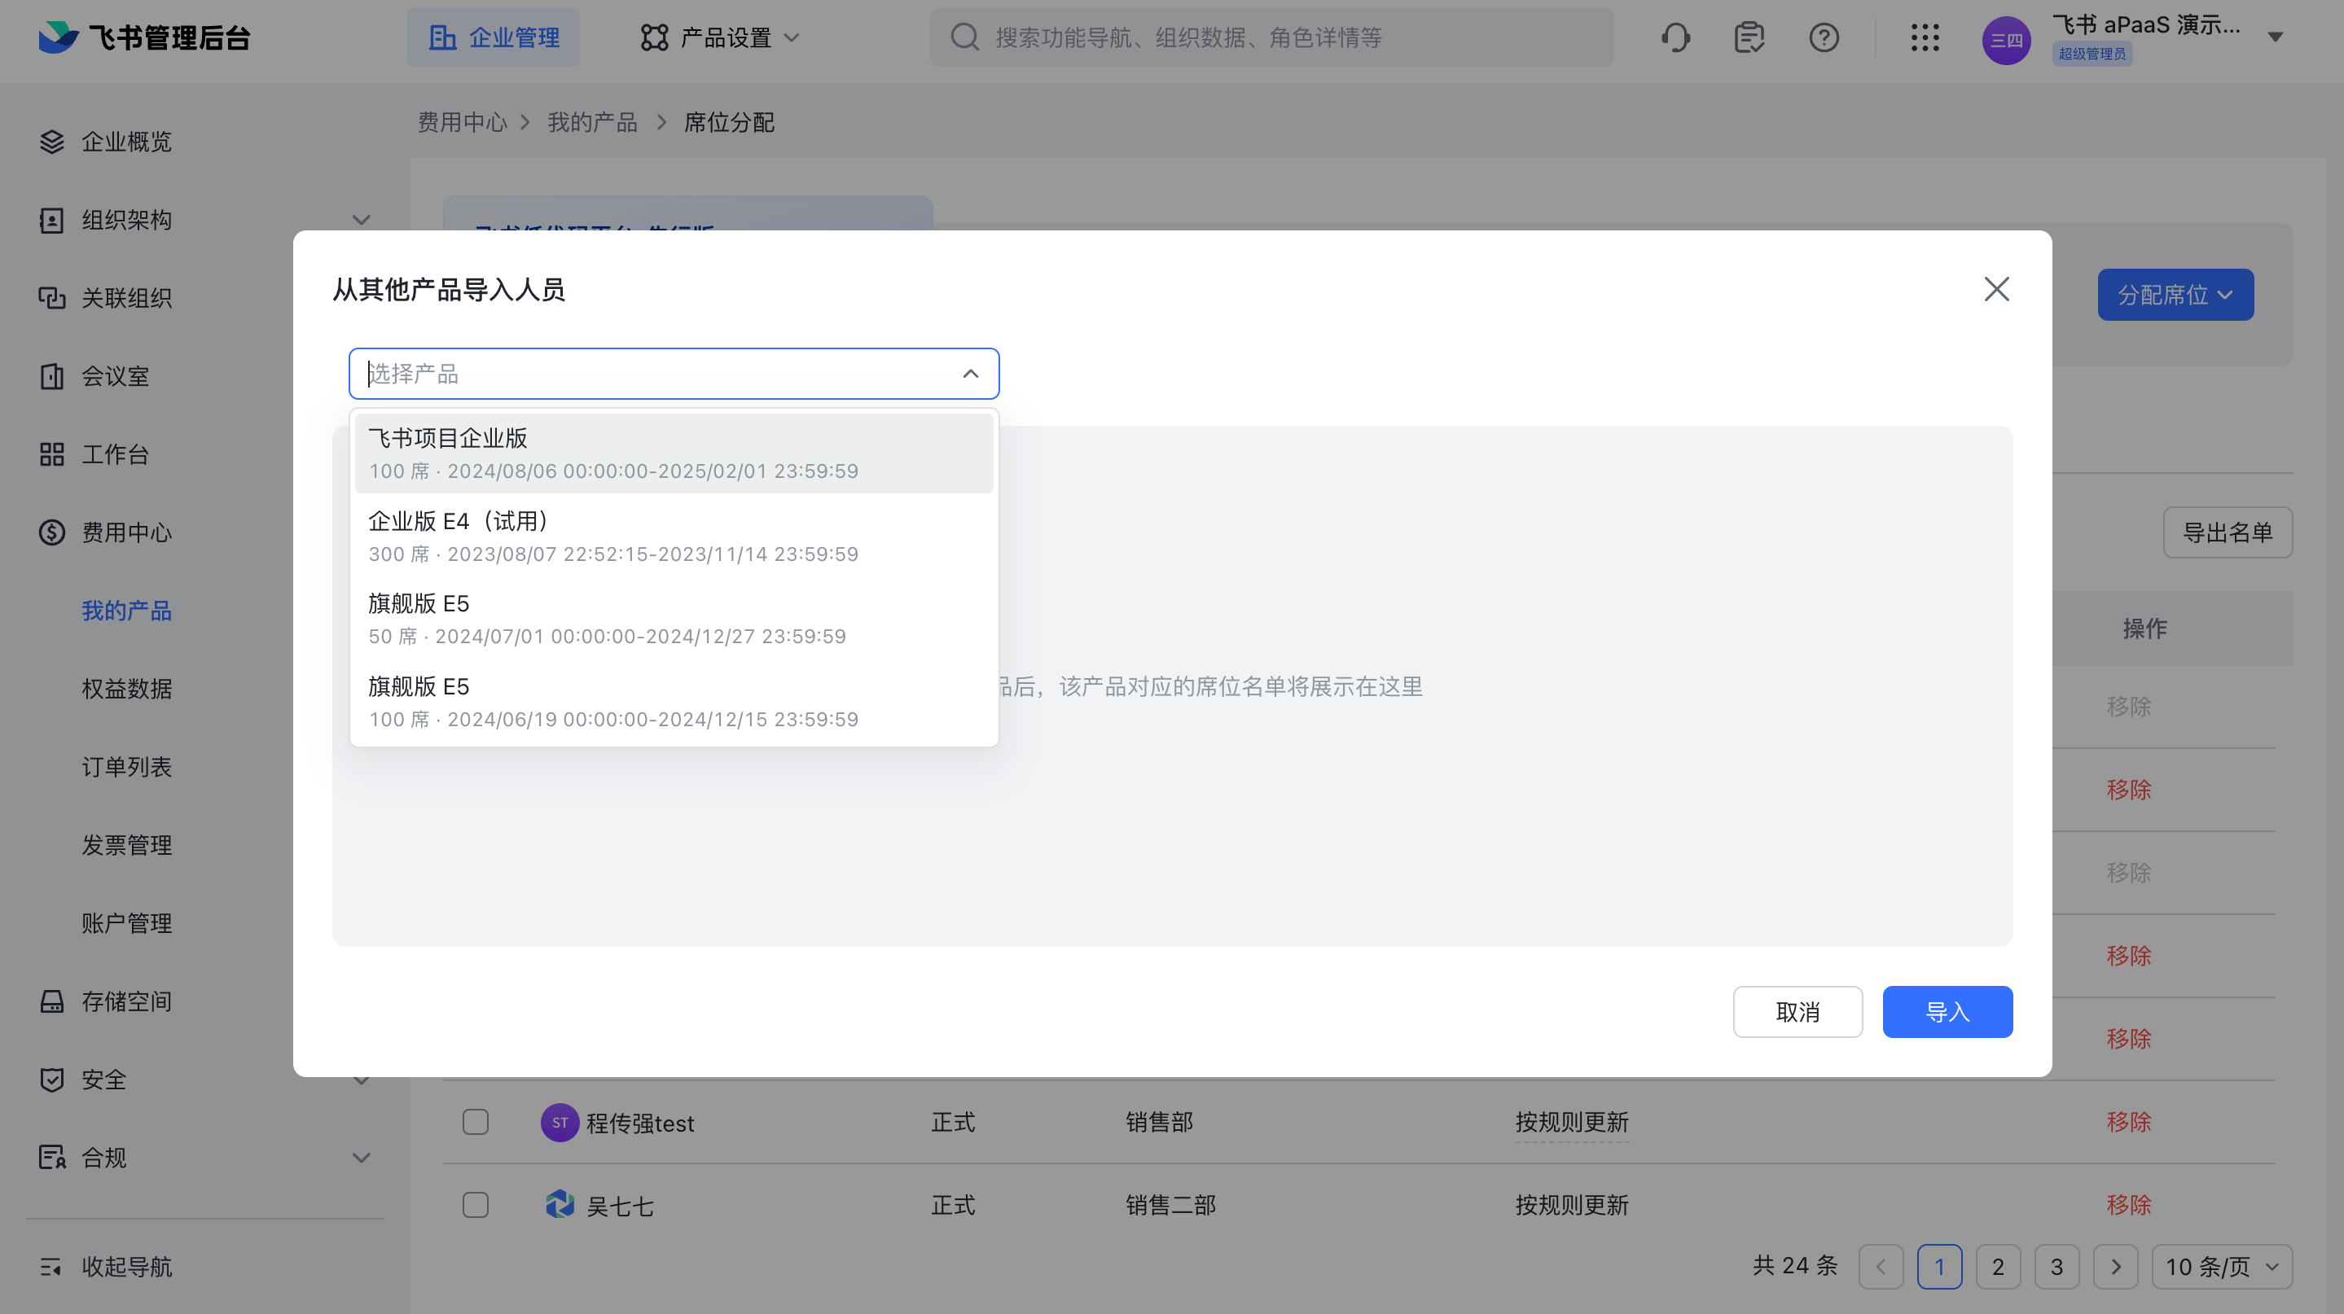Click the 工作台 grid icon
This screenshot has height=1314, width=2344.
click(x=52, y=454)
